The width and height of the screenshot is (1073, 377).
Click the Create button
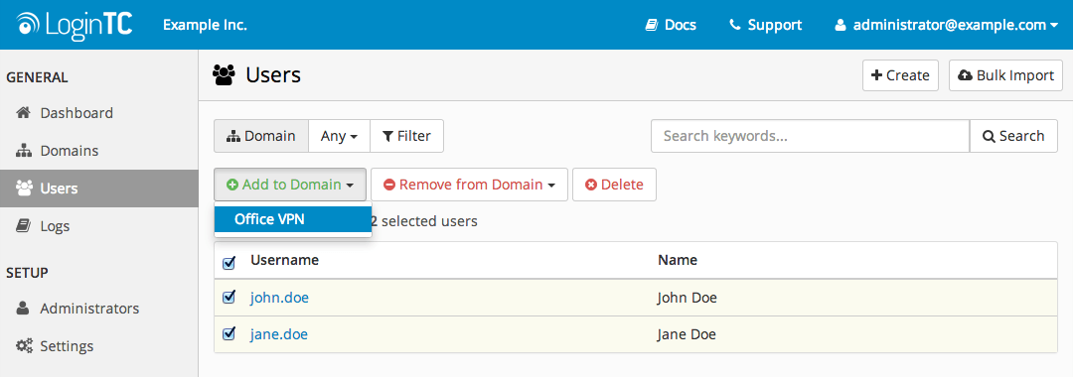pos(900,75)
